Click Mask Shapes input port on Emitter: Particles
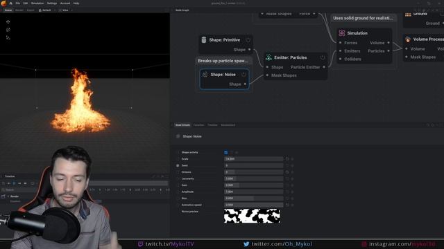 click(267, 75)
